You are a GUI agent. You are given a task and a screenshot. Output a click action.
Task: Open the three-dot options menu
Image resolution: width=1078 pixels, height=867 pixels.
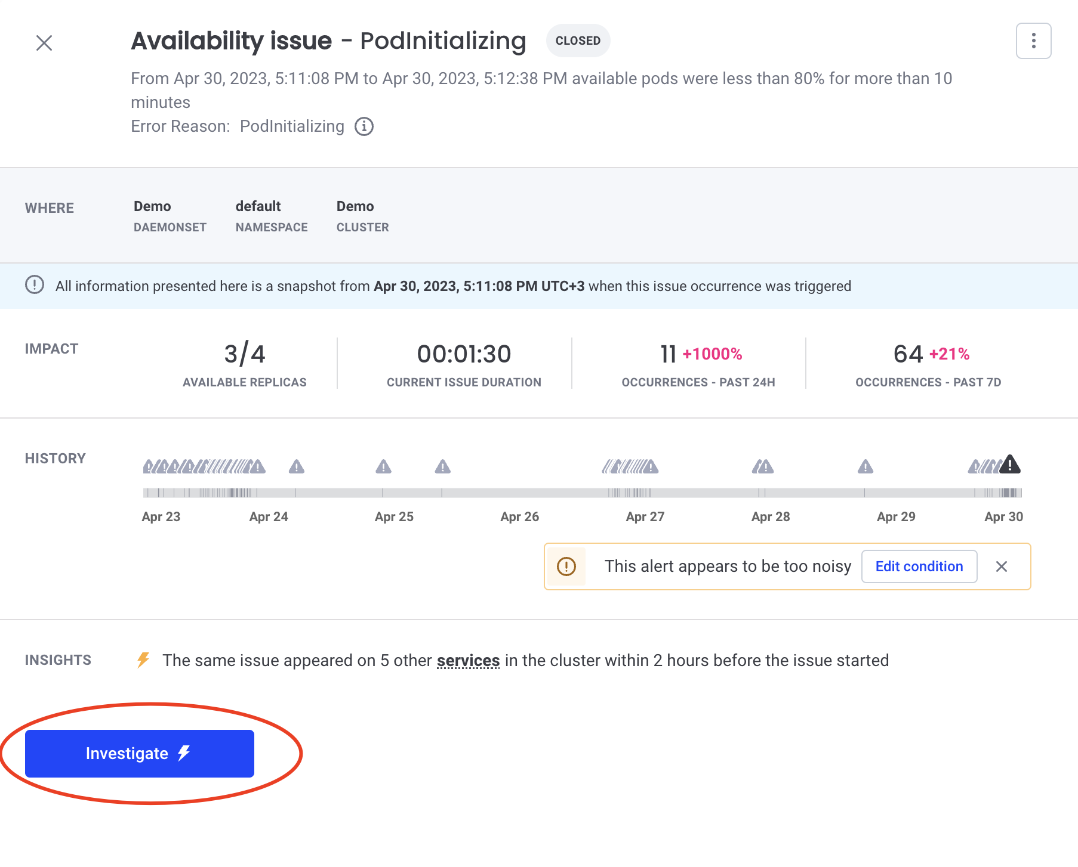(x=1033, y=41)
